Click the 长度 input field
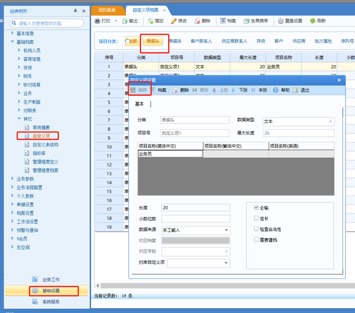Image resolution: width=355 pixels, height=313 pixels. tap(196, 208)
